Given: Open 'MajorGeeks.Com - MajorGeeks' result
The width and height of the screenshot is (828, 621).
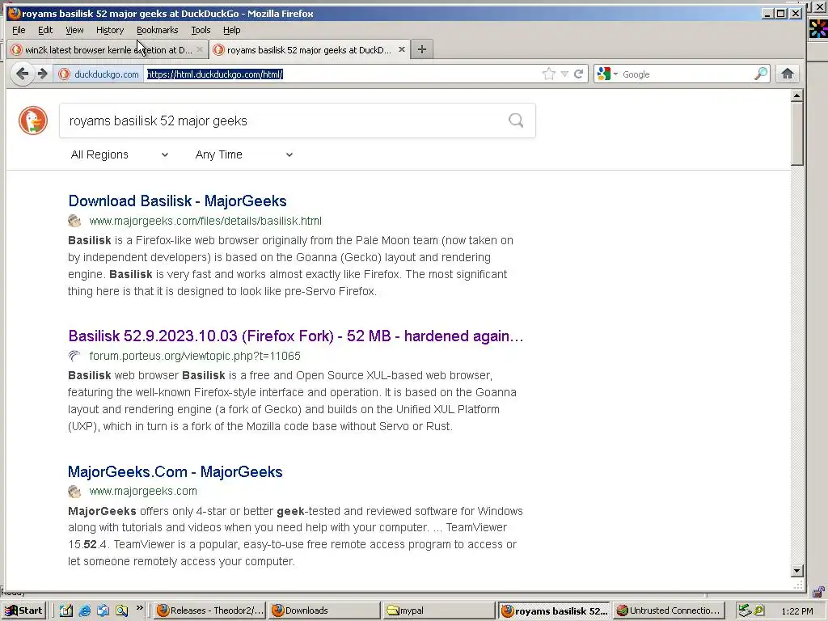Looking at the screenshot, I should pos(175,471).
